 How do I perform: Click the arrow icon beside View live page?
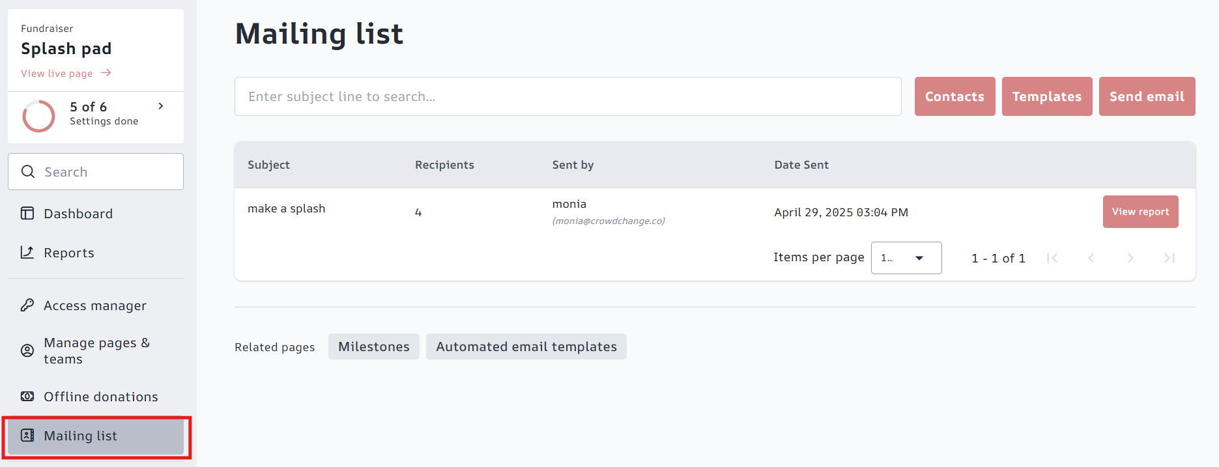[106, 73]
